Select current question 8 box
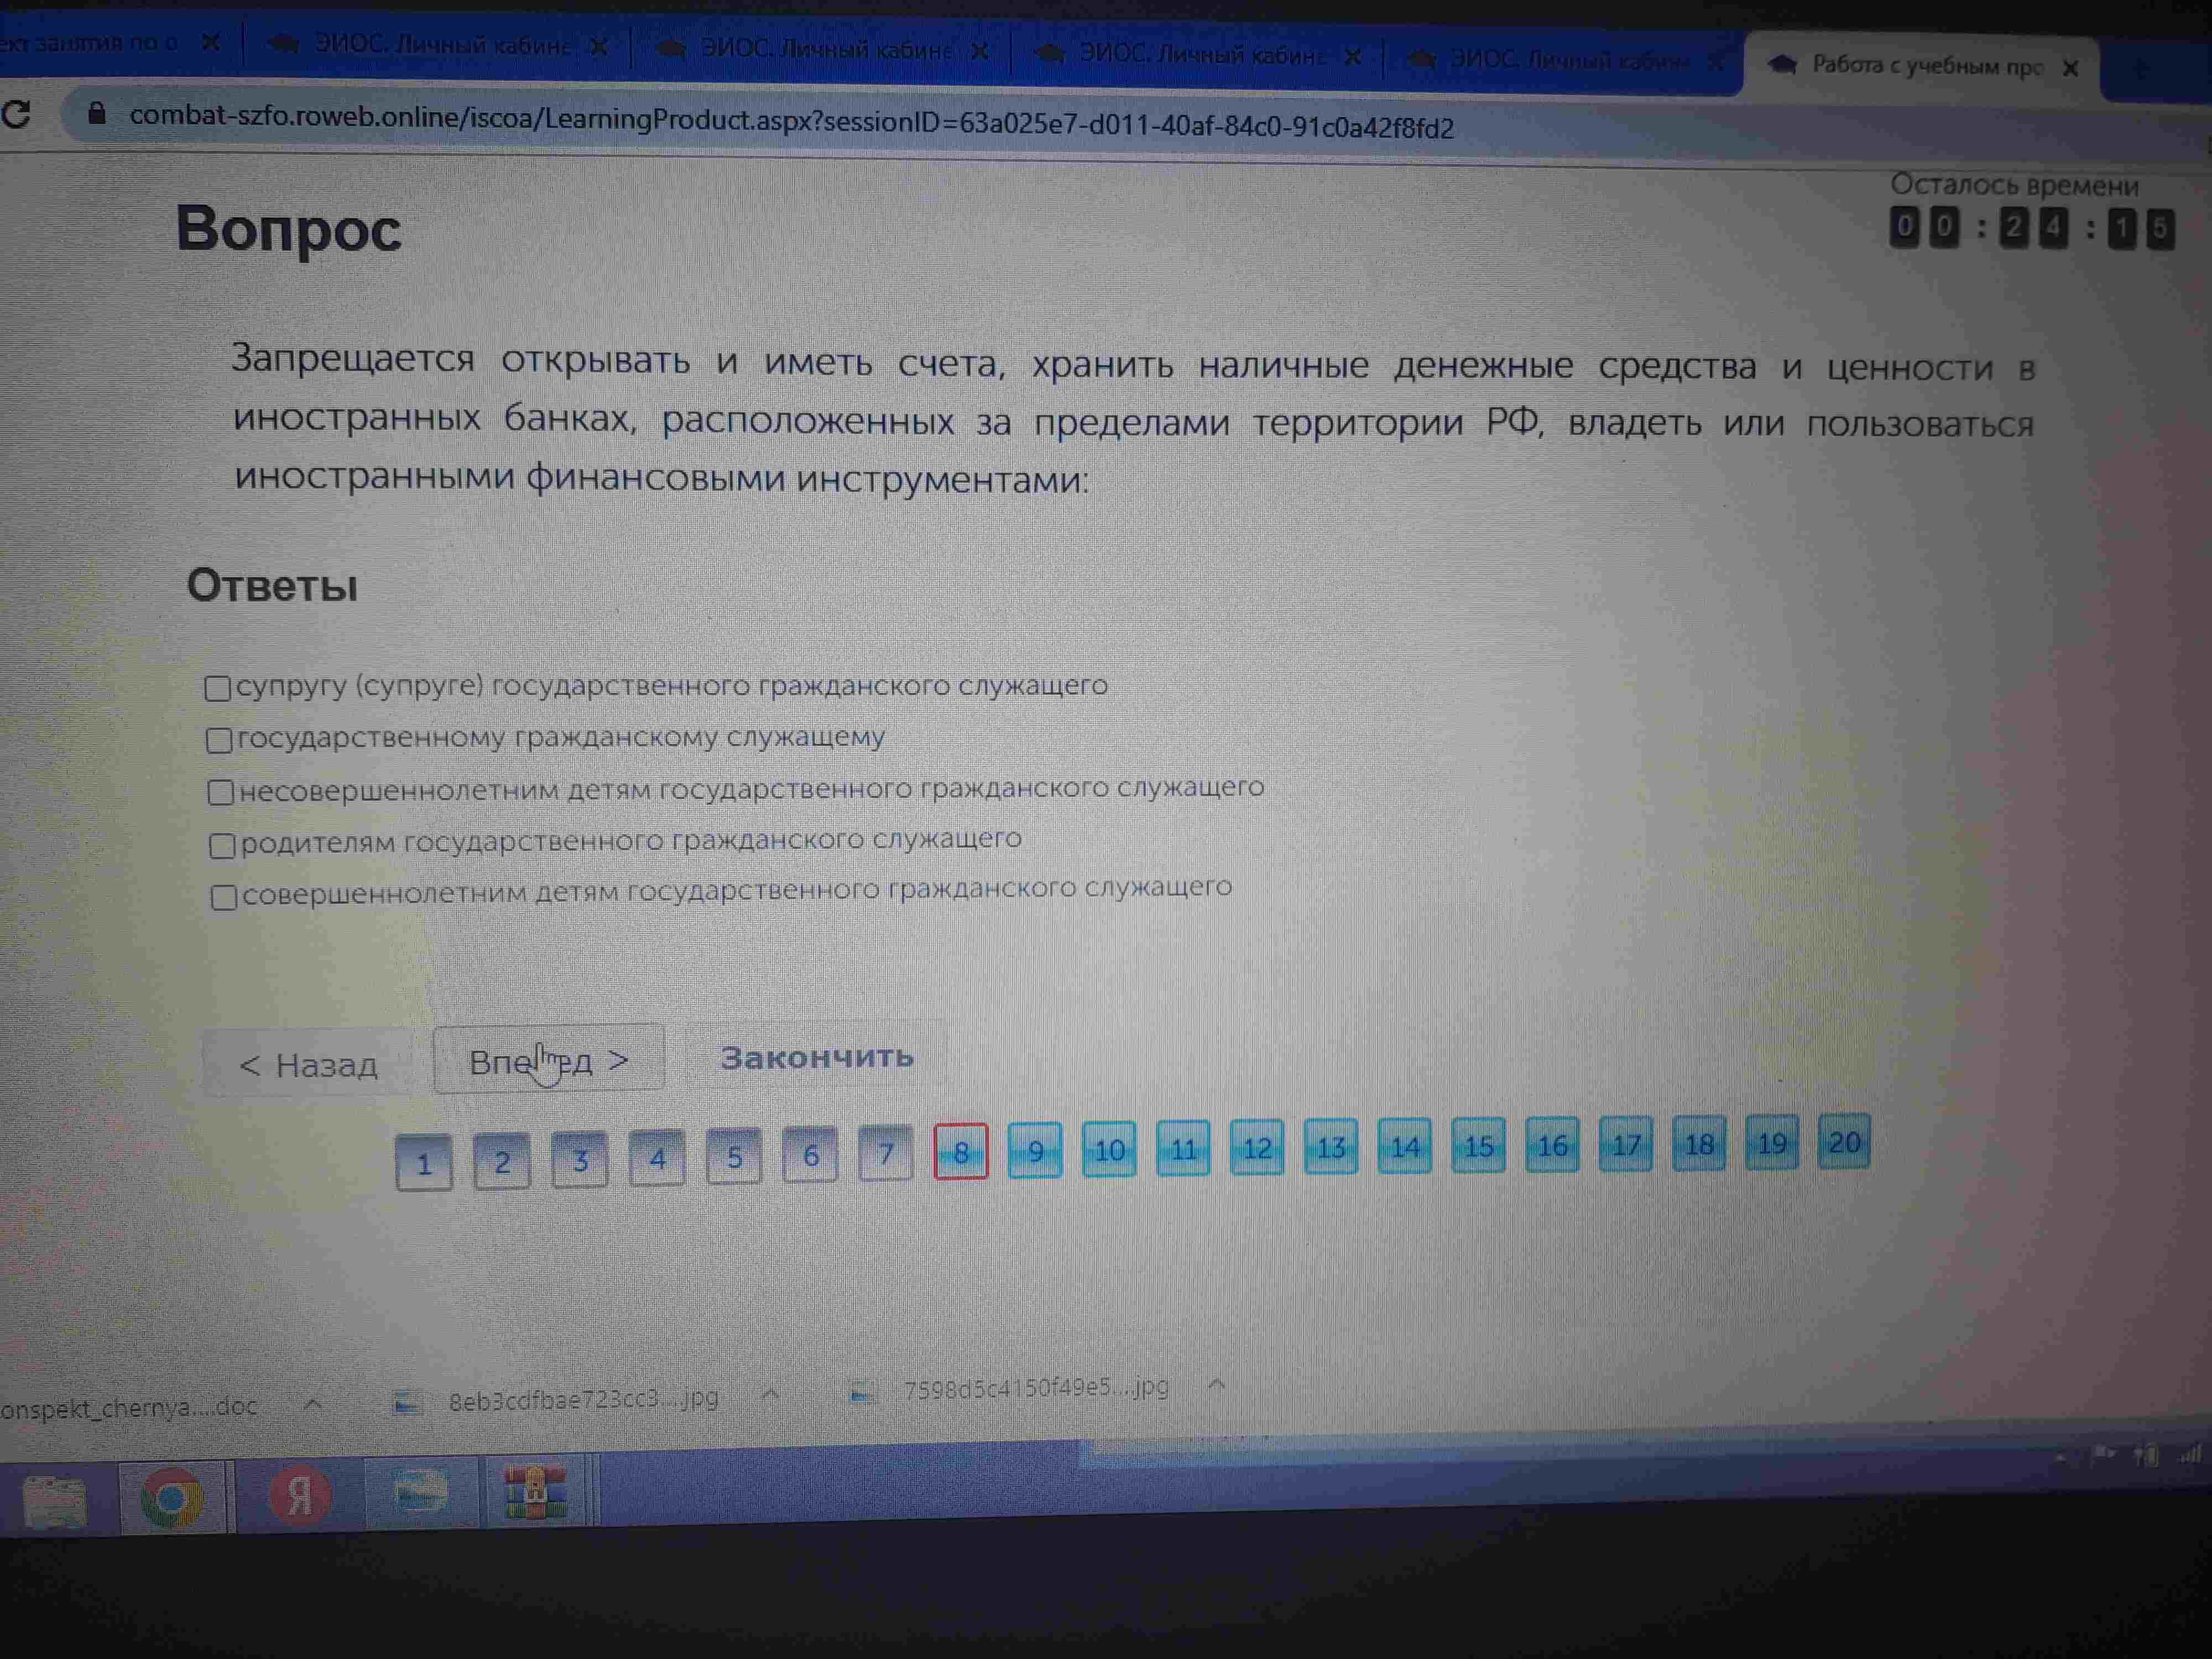This screenshot has height=1659, width=2212. [x=961, y=1152]
